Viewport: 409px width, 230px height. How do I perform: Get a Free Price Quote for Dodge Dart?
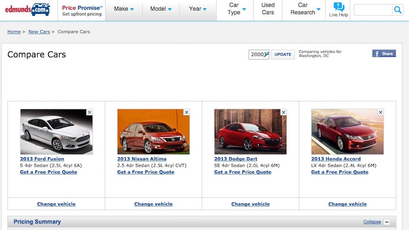point(243,172)
